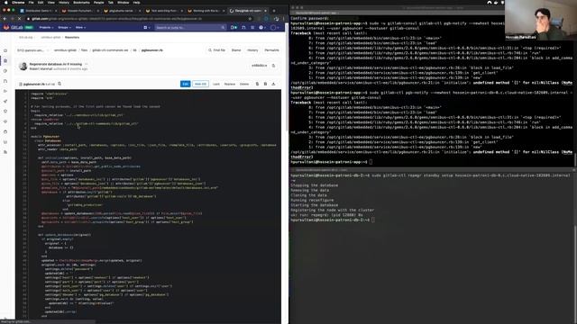
Task: Bookmark page with star in address bar
Action: point(251,19)
